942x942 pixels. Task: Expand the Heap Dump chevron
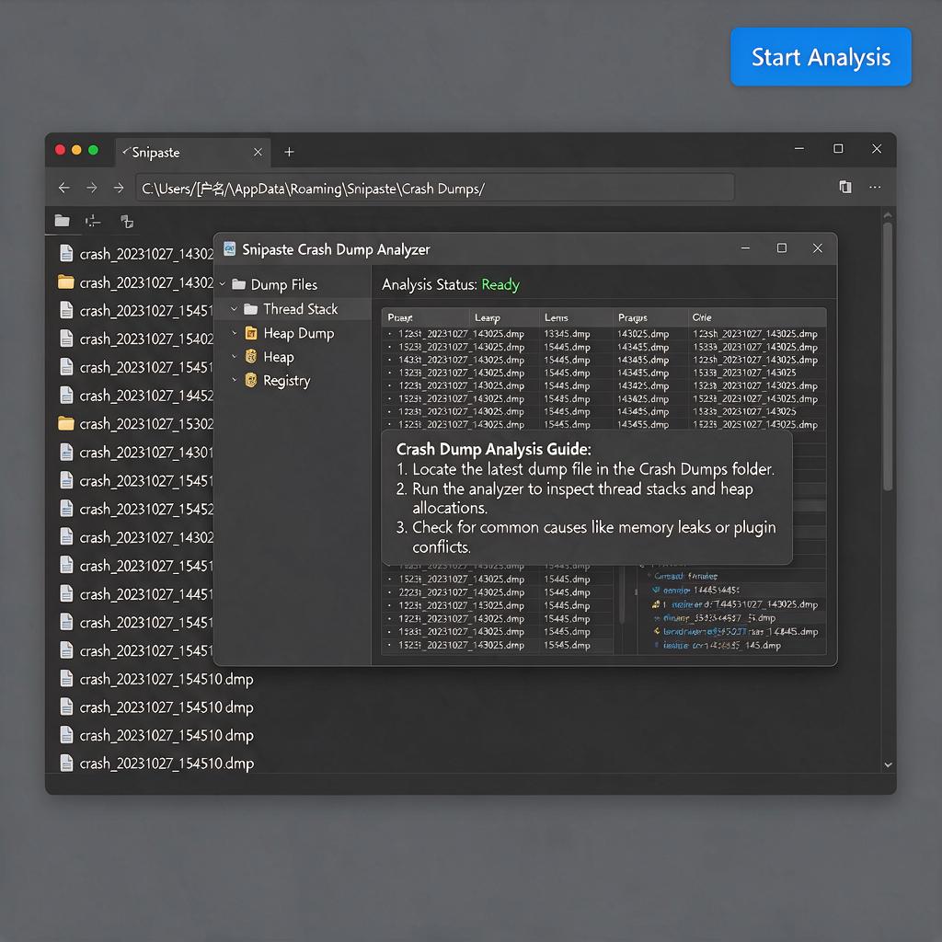pyautogui.click(x=235, y=333)
